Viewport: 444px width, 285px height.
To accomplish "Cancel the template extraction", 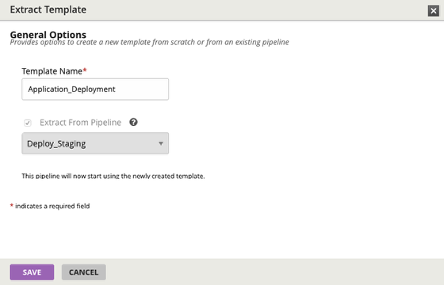I will [84, 272].
